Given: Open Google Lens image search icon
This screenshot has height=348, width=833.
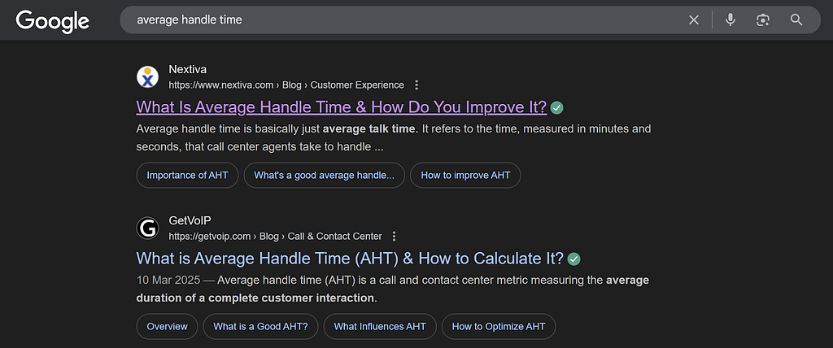Looking at the screenshot, I should point(763,20).
